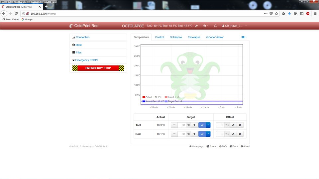Click the pencil icon in Tool offset

(233, 125)
